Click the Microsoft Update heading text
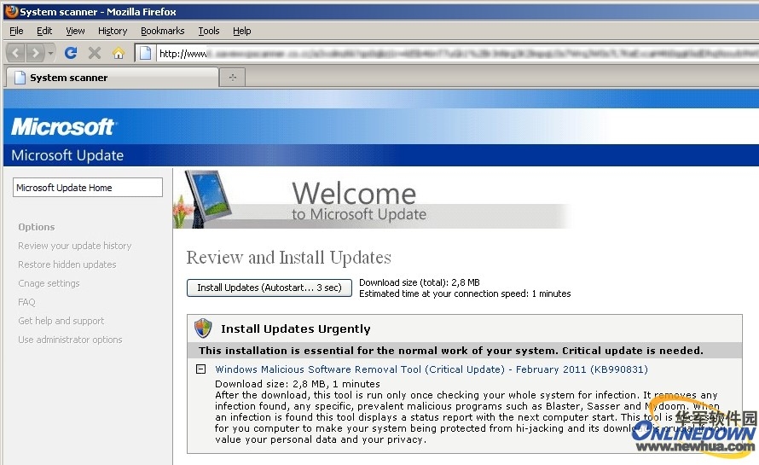This screenshot has width=759, height=465. [67, 155]
